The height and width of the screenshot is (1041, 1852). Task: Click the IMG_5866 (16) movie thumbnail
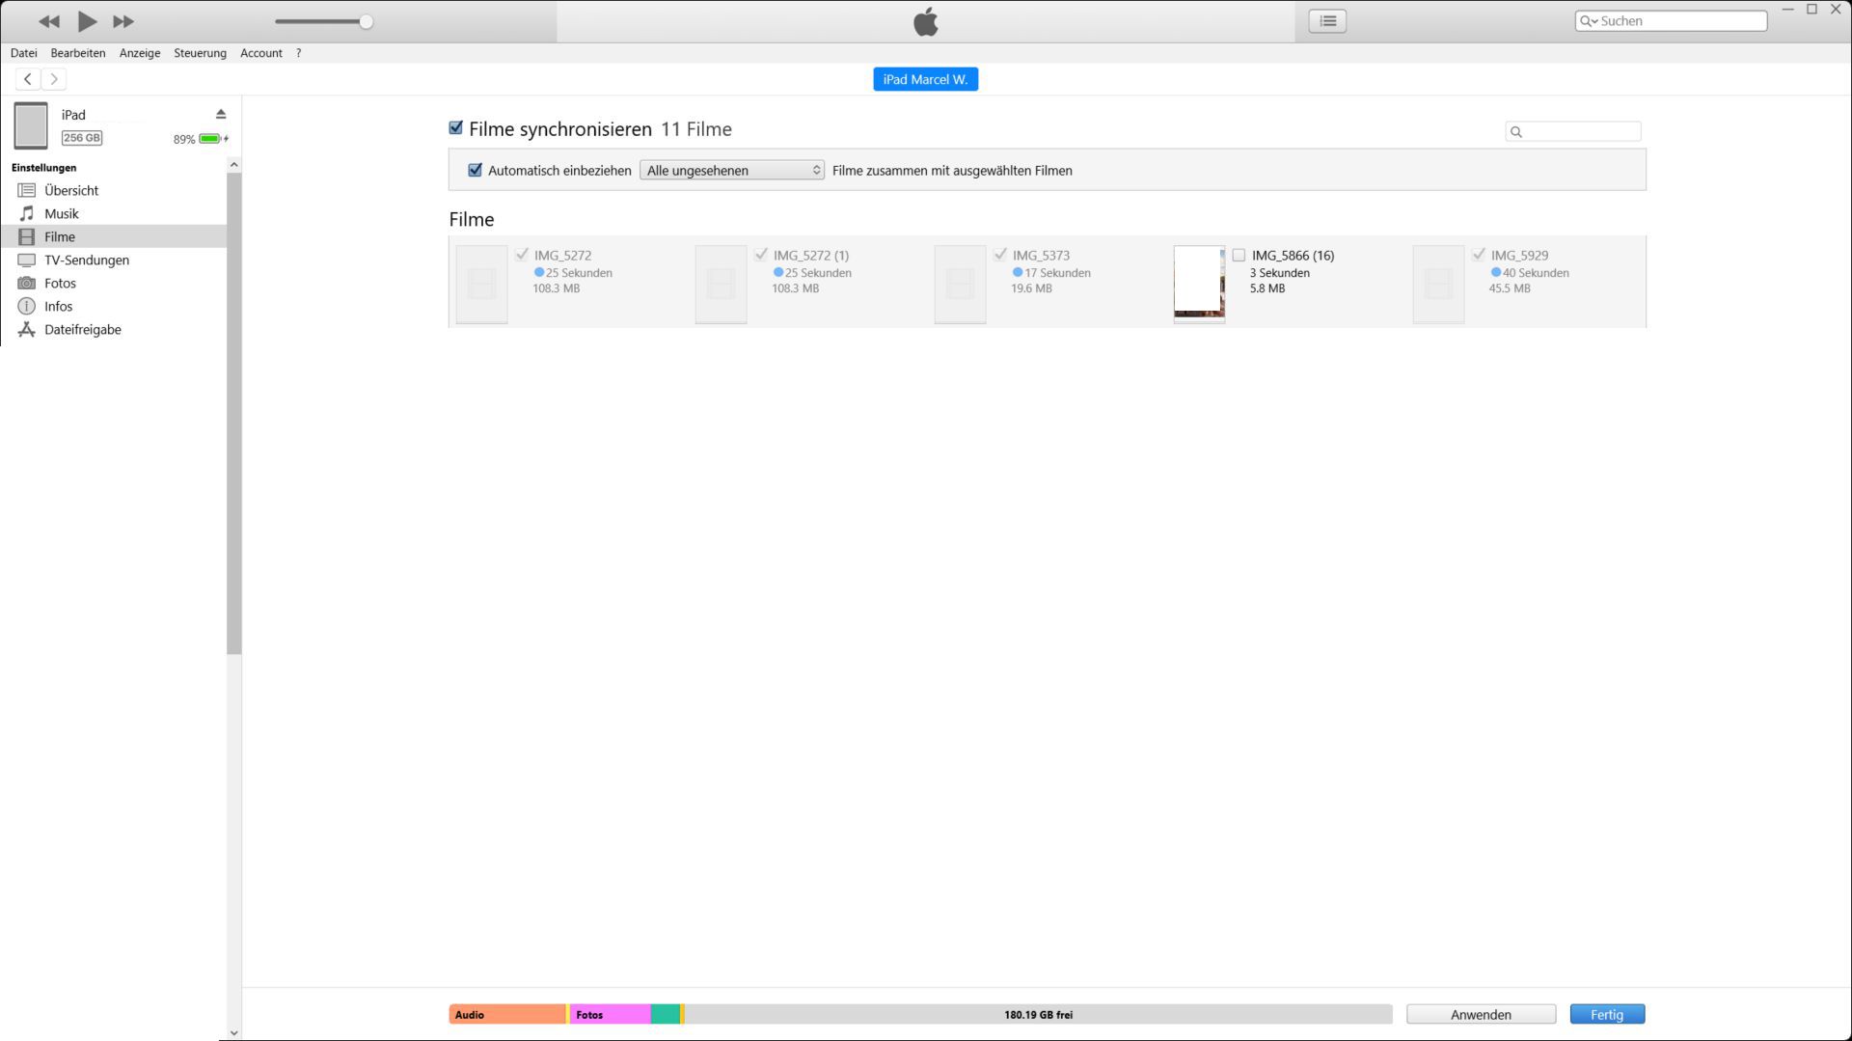click(x=1199, y=284)
